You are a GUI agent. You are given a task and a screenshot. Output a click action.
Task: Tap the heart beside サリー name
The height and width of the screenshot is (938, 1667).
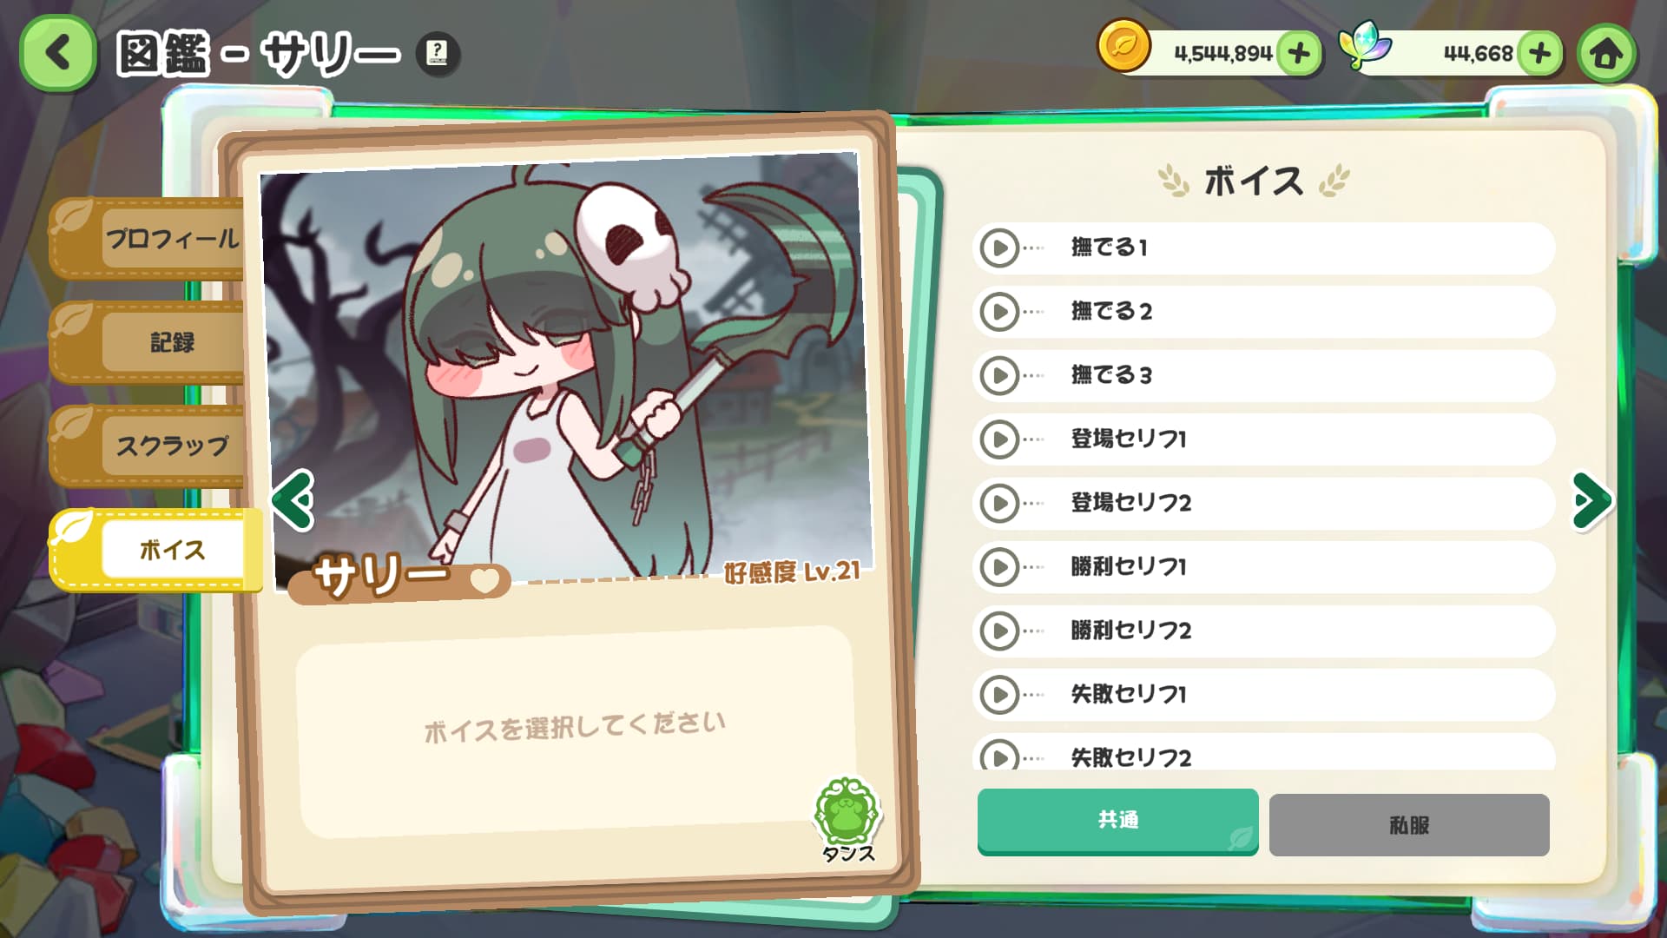tap(484, 580)
